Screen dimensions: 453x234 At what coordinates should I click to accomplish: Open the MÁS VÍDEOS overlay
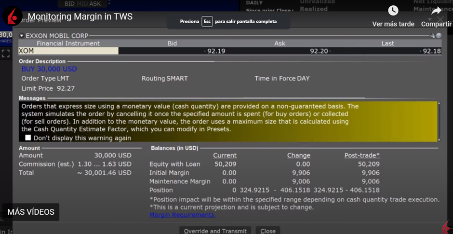(x=31, y=212)
